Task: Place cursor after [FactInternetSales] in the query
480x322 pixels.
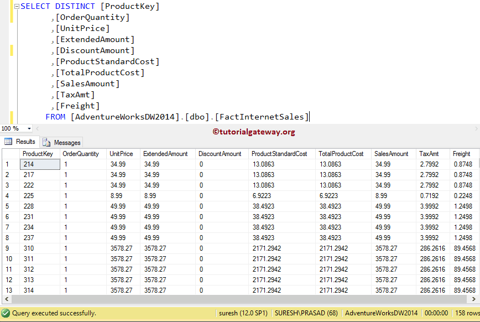Action: coord(310,117)
